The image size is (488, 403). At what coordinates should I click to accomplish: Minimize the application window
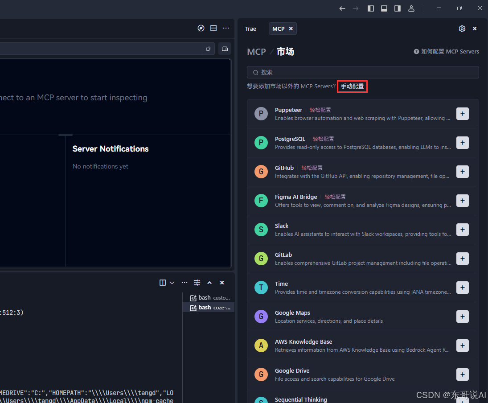(x=439, y=8)
